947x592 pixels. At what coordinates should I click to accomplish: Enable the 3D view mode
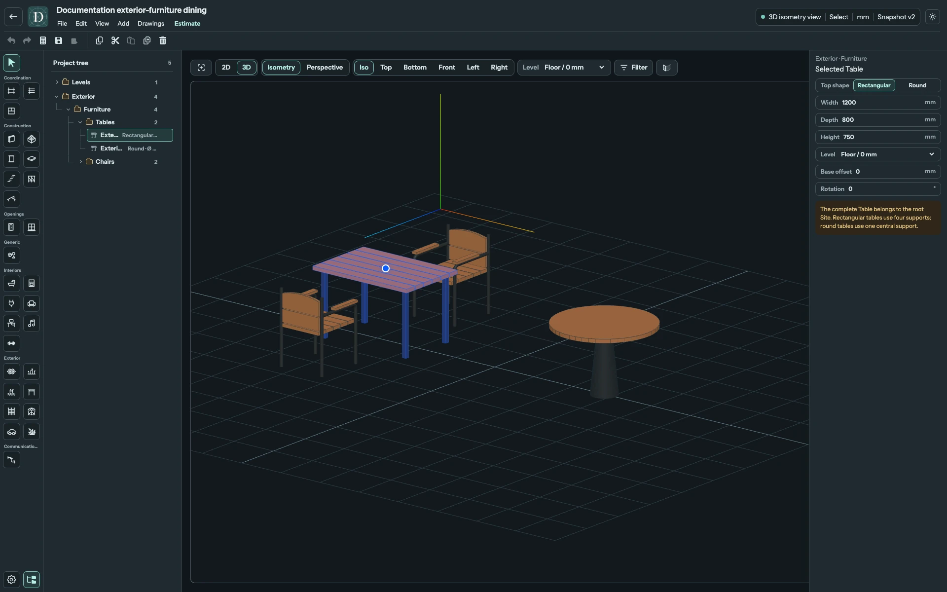click(x=247, y=68)
